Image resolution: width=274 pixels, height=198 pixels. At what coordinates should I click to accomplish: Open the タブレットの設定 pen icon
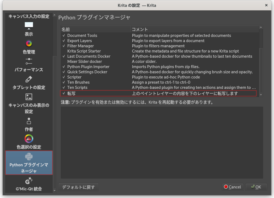[x=29, y=79]
